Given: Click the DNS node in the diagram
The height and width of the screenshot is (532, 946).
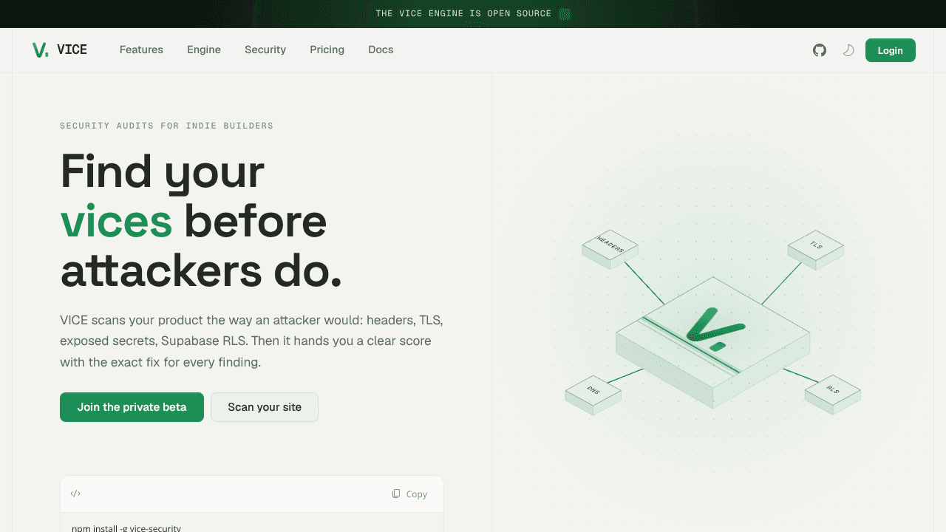Looking at the screenshot, I should [x=593, y=395].
